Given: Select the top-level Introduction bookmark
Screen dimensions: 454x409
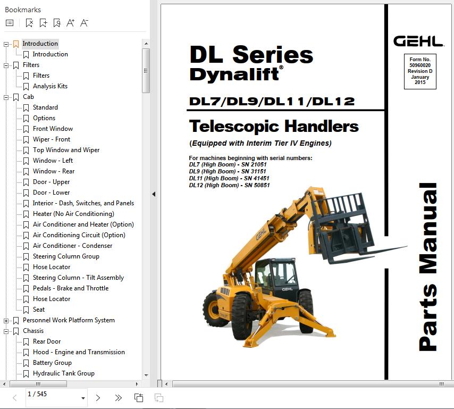Looking at the screenshot, I should tap(40, 44).
